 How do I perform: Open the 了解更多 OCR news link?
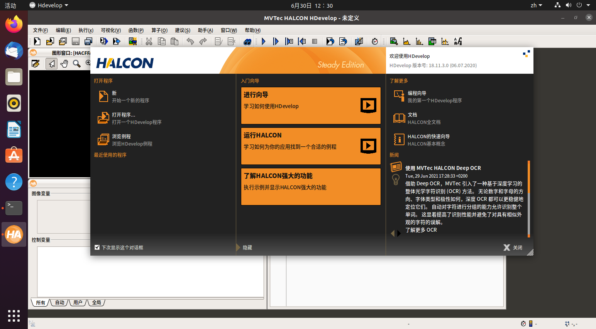coord(421,230)
